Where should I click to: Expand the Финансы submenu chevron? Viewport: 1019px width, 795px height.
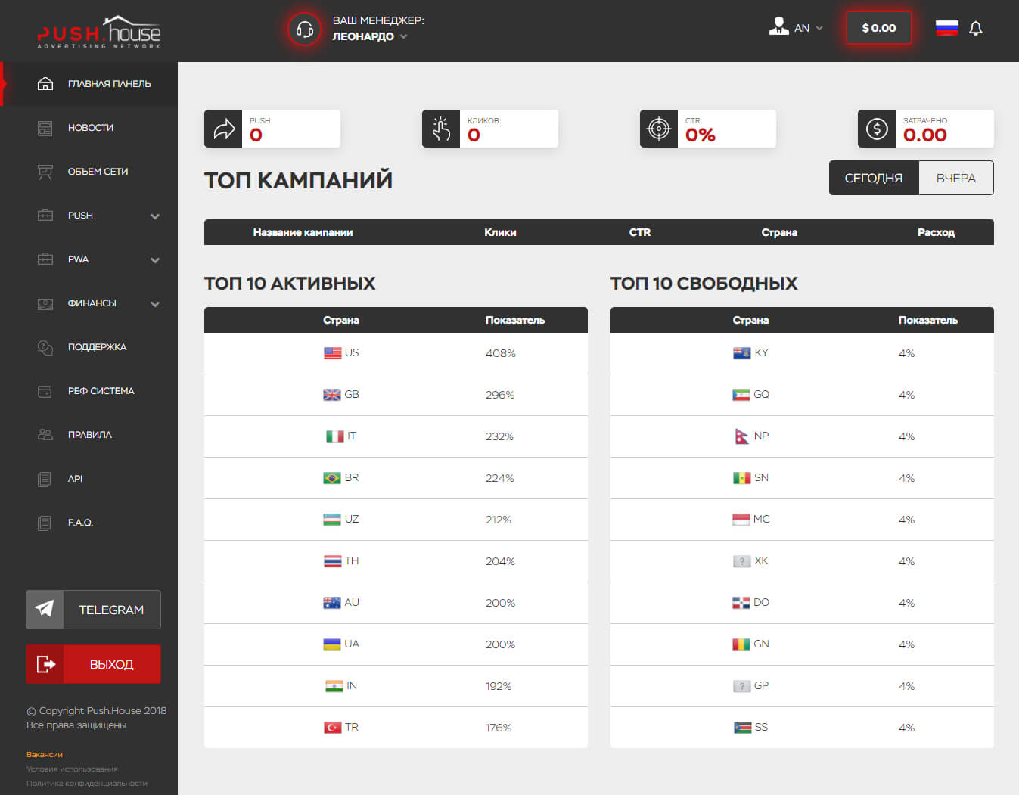pyautogui.click(x=155, y=304)
